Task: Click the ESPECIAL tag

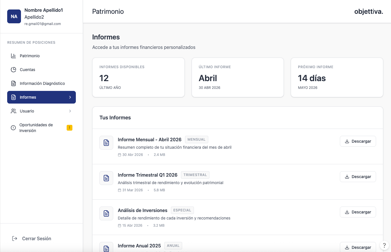Action: pos(182,210)
